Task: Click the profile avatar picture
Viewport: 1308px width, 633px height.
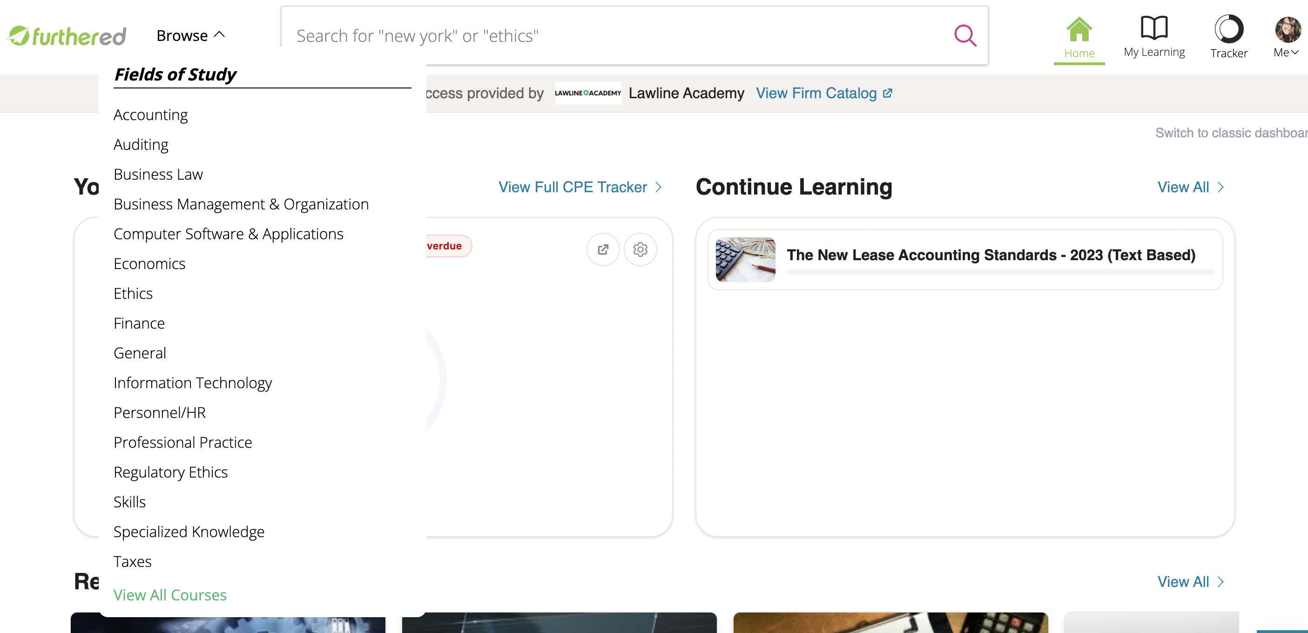Action: [x=1288, y=29]
